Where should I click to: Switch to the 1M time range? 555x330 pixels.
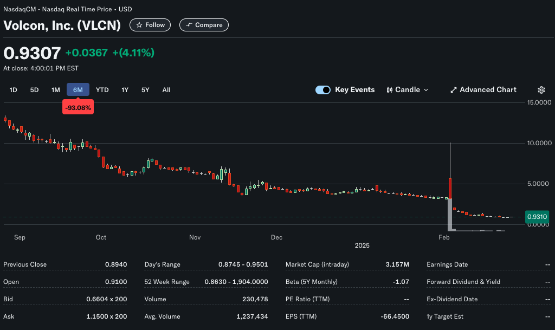pyautogui.click(x=56, y=90)
